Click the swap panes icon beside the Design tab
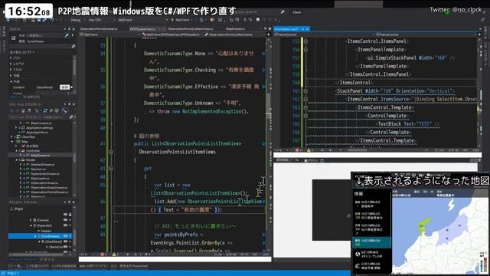Screen dimensions: 490x276 [x=296, y=160]
